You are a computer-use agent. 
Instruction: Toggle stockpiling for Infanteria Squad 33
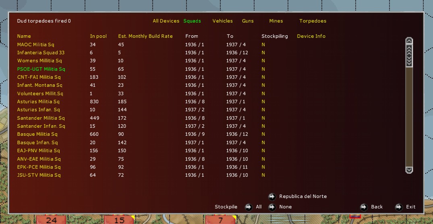[263, 53]
